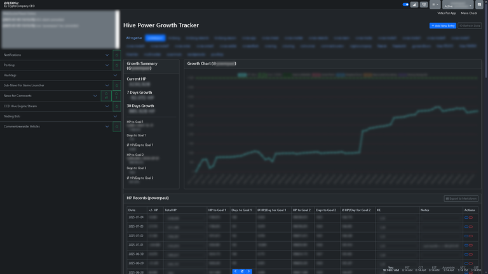Expand the News for Comments chevron
Viewport: 488px width, 274px height.
[x=95, y=96]
